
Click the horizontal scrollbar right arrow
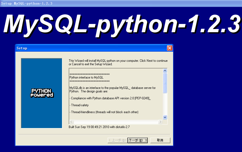point(160,122)
